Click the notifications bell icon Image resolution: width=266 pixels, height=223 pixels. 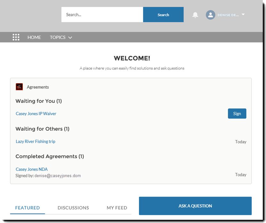pyautogui.click(x=195, y=15)
